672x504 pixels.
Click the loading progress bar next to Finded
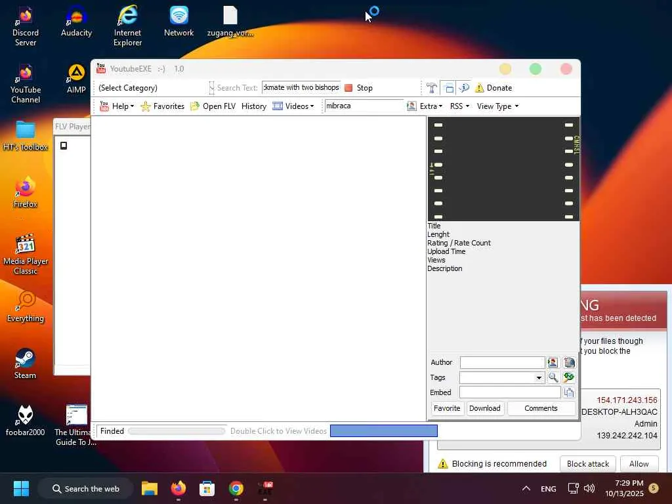point(177,431)
